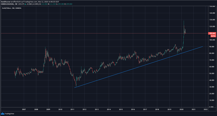Click the high value H:111.034
217x116 pixels.
pyautogui.click(x=52, y=4)
